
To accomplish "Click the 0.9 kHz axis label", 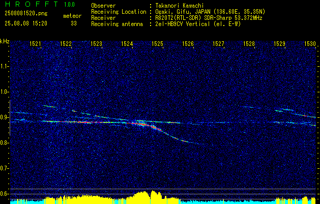I will tap(4, 117).
